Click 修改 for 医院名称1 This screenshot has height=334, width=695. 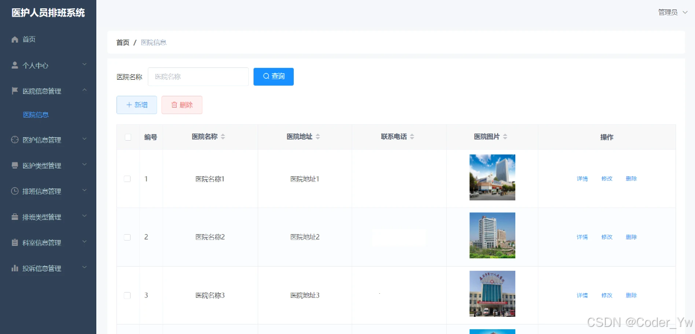[607, 179]
